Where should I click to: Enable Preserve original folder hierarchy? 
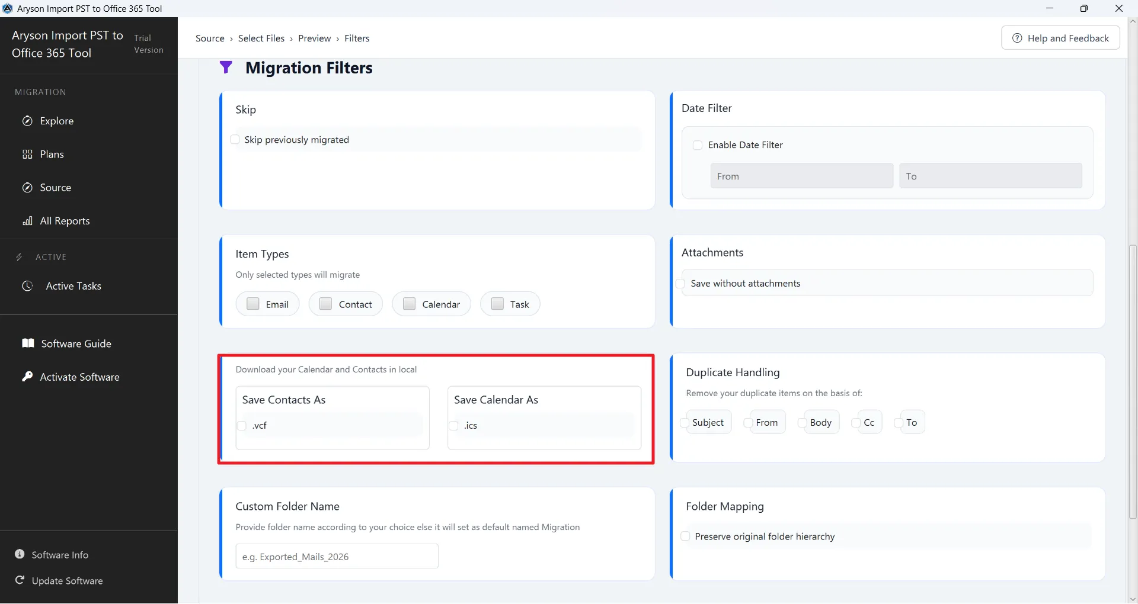685,536
